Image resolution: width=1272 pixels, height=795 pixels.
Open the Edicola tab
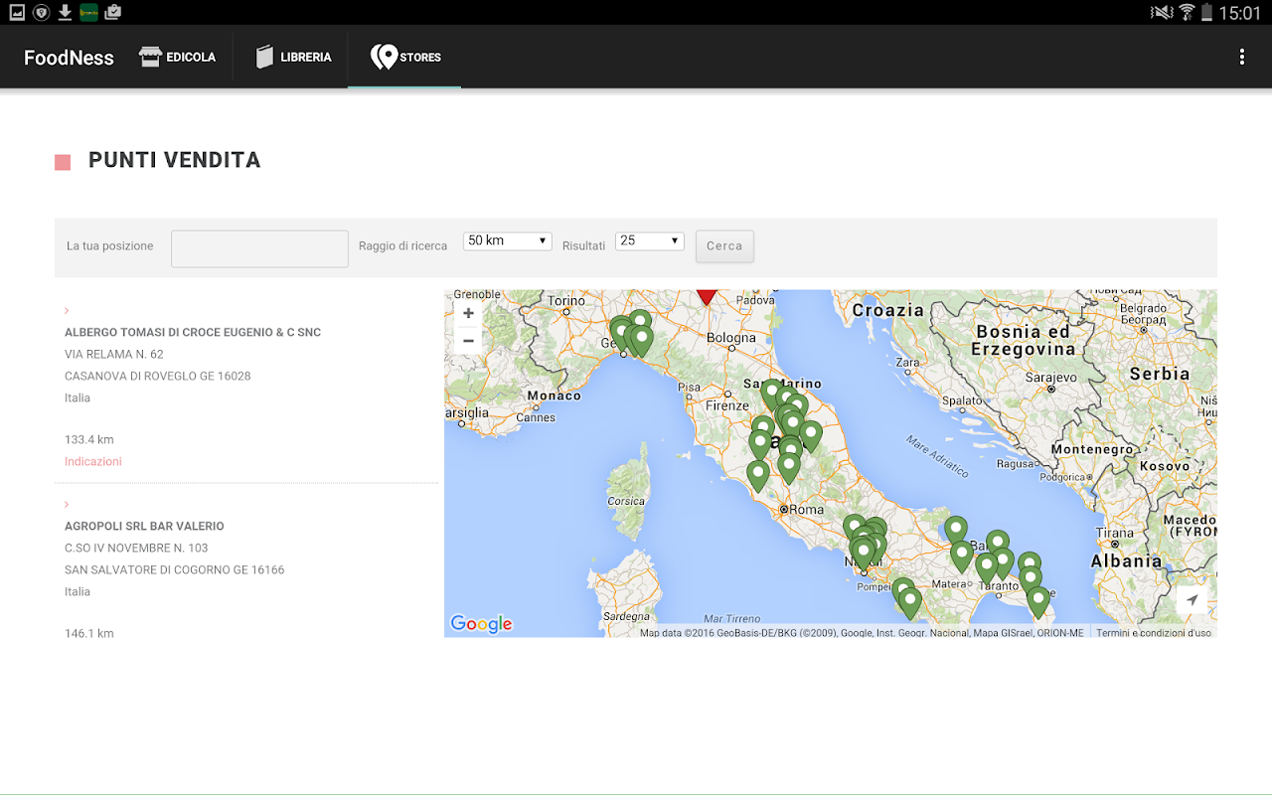tap(178, 57)
